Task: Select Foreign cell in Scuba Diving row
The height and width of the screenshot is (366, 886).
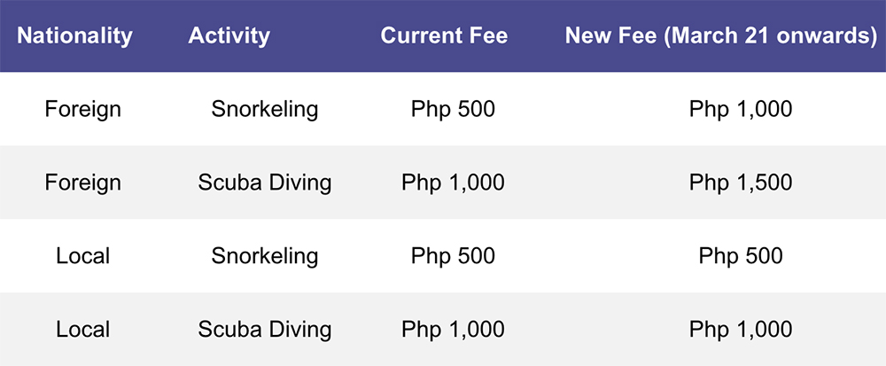Action: tap(83, 183)
